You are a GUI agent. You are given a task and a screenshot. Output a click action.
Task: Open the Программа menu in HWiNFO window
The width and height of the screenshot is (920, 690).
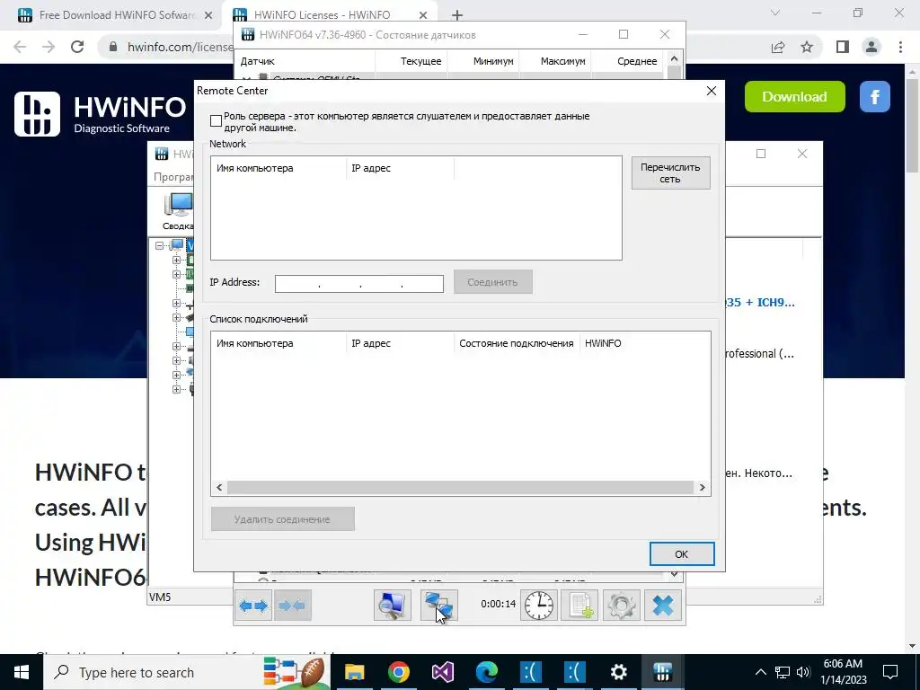coord(173,177)
